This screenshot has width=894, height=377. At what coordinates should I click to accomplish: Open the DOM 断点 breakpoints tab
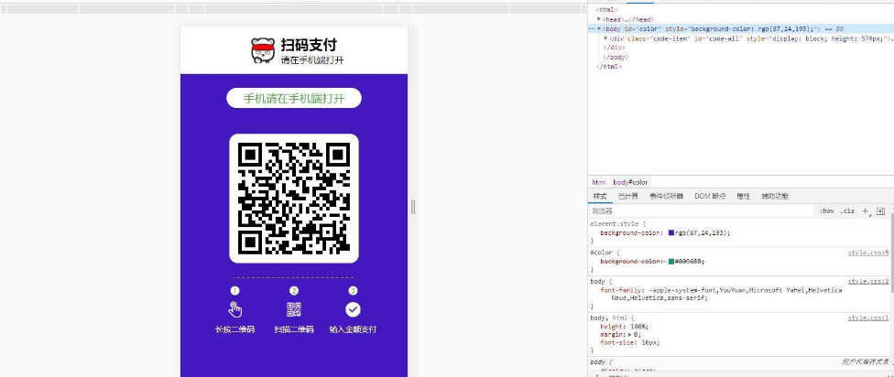point(710,196)
